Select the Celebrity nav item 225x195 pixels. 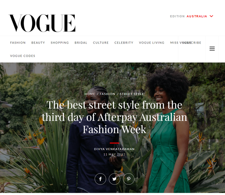click(124, 43)
